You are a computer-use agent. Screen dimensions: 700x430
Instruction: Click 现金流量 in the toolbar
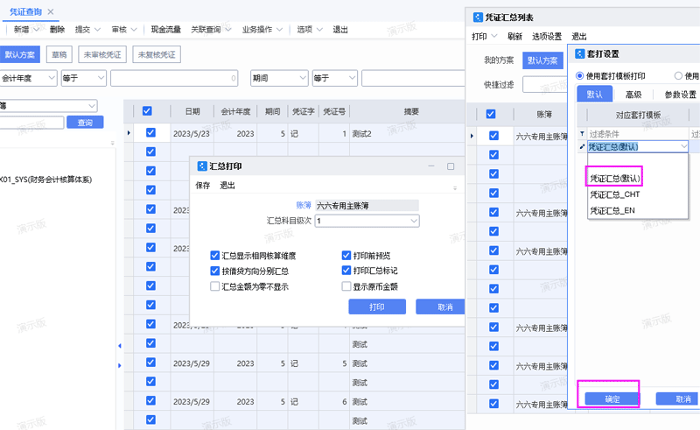pyautogui.click(x=165, y=30)
